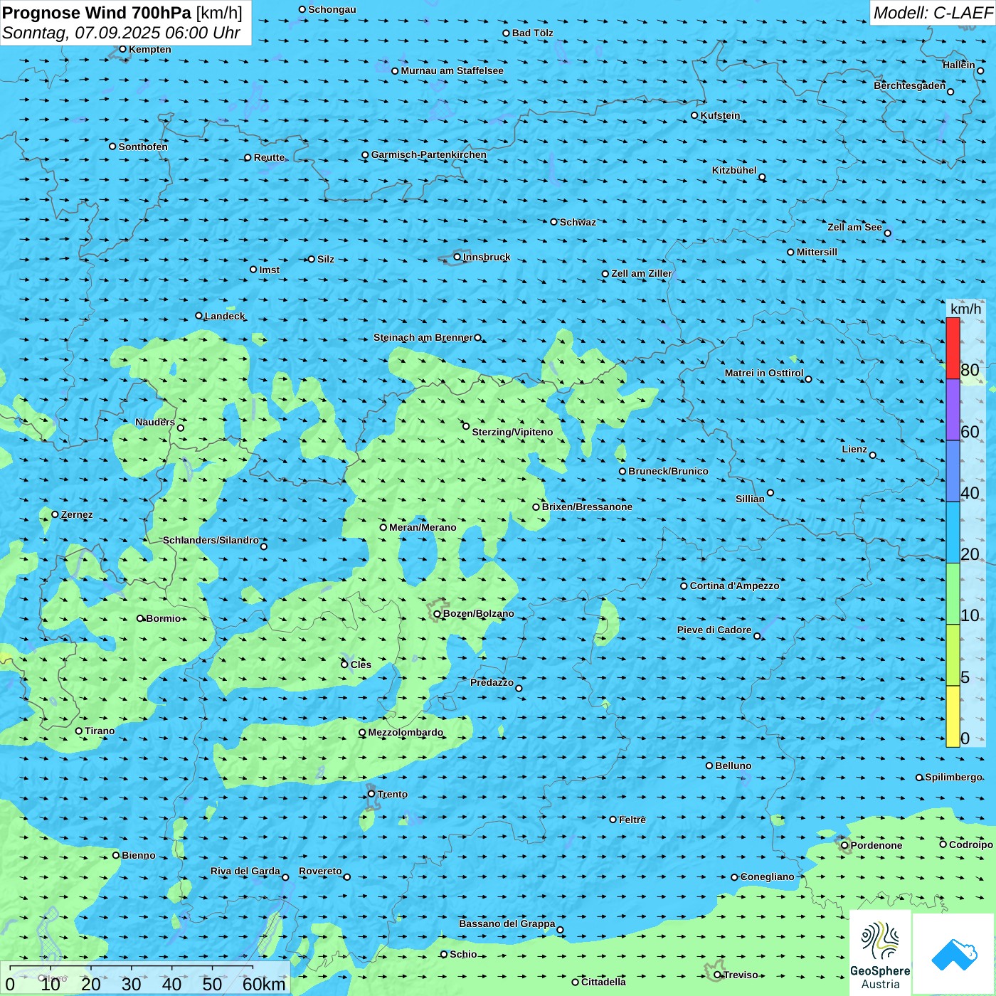Click the 'km/h' legend heading
This screenshot has height=996, width=996.
click(x=966, y=309)
